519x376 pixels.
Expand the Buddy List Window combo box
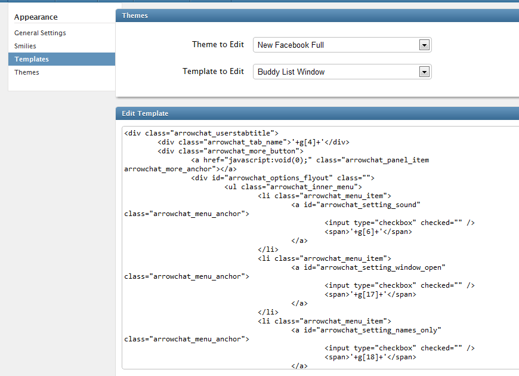[x=337, y=72]
